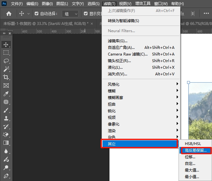Select the Magic Wand tool
Image resolution: width=212 pixels, height=181 pixels.
pos(6,69)
